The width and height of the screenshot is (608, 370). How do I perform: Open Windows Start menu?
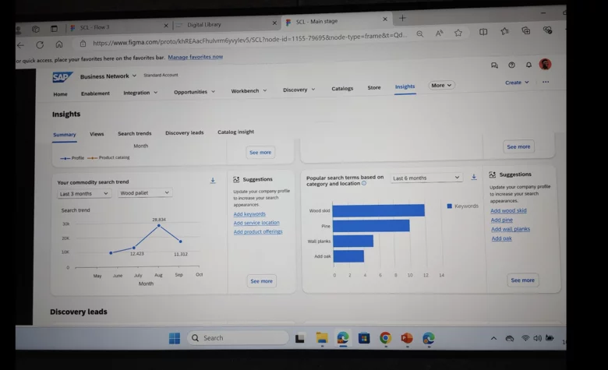point(175,338)
